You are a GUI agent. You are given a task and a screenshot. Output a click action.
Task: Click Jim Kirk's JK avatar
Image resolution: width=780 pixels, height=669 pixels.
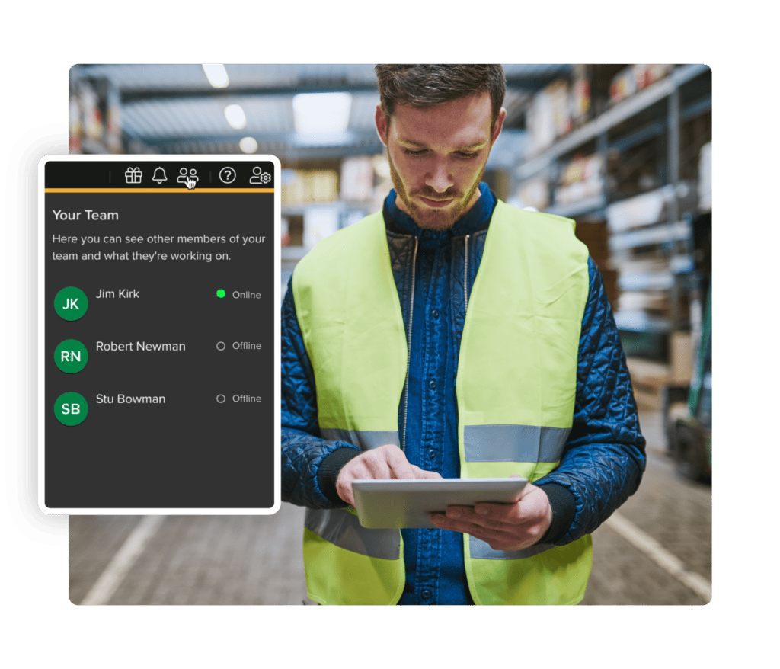coord(70,303)
